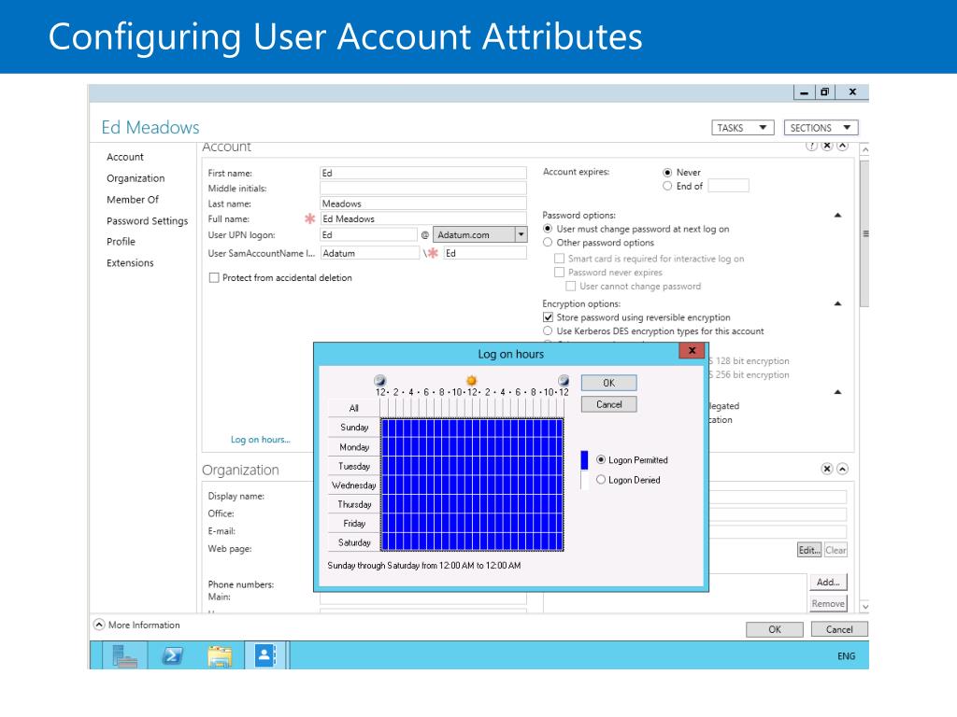Select the Active Directory Administrative Center taskbar icon
The width and height of the screenshot is (957, 717).
(266, 655)
